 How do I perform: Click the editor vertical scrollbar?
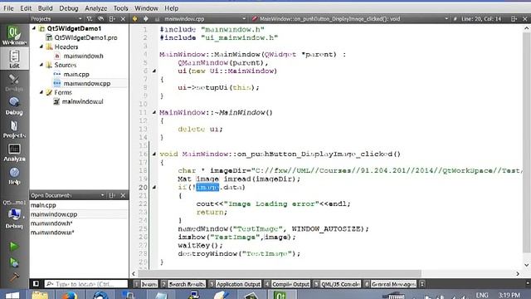[x=527, y=142]
